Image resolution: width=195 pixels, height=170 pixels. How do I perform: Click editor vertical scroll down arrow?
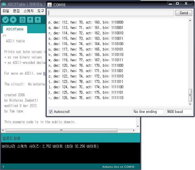coord(138,126)
